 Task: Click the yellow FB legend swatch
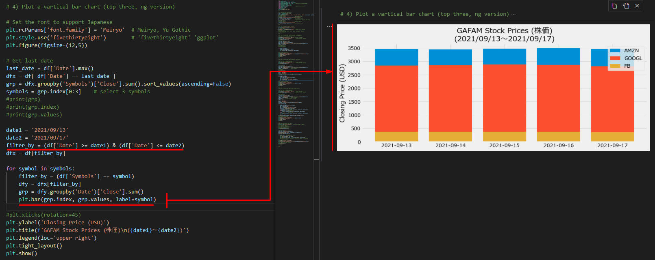pos(615,66)
